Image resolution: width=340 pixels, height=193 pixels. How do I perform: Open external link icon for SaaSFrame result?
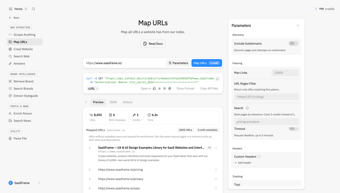point(216,148)
